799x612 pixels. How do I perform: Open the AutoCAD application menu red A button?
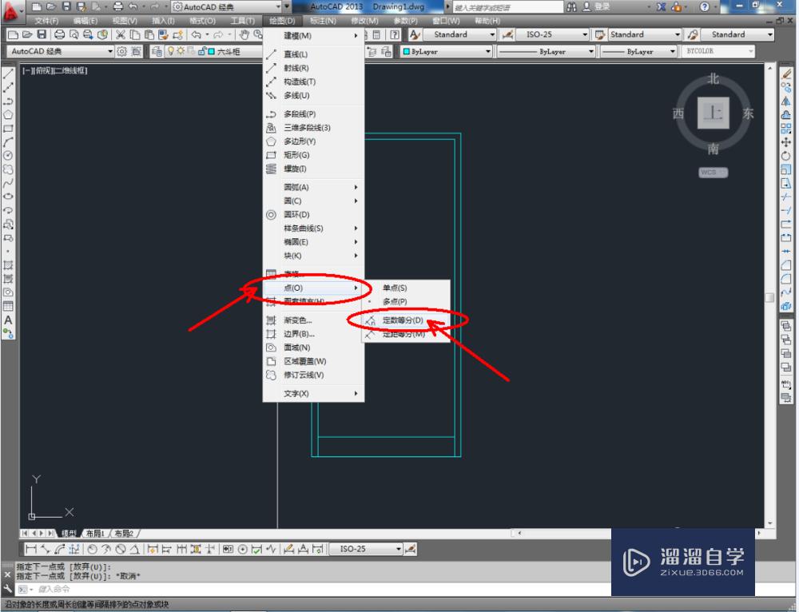click(11, 11)
